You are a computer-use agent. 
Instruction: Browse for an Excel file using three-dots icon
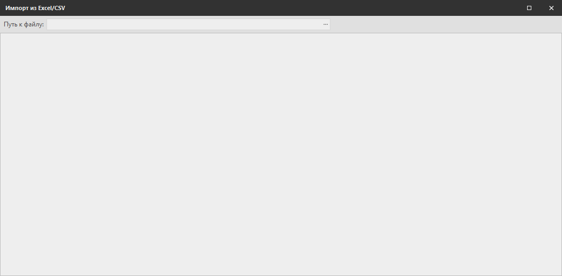[326, 24]
